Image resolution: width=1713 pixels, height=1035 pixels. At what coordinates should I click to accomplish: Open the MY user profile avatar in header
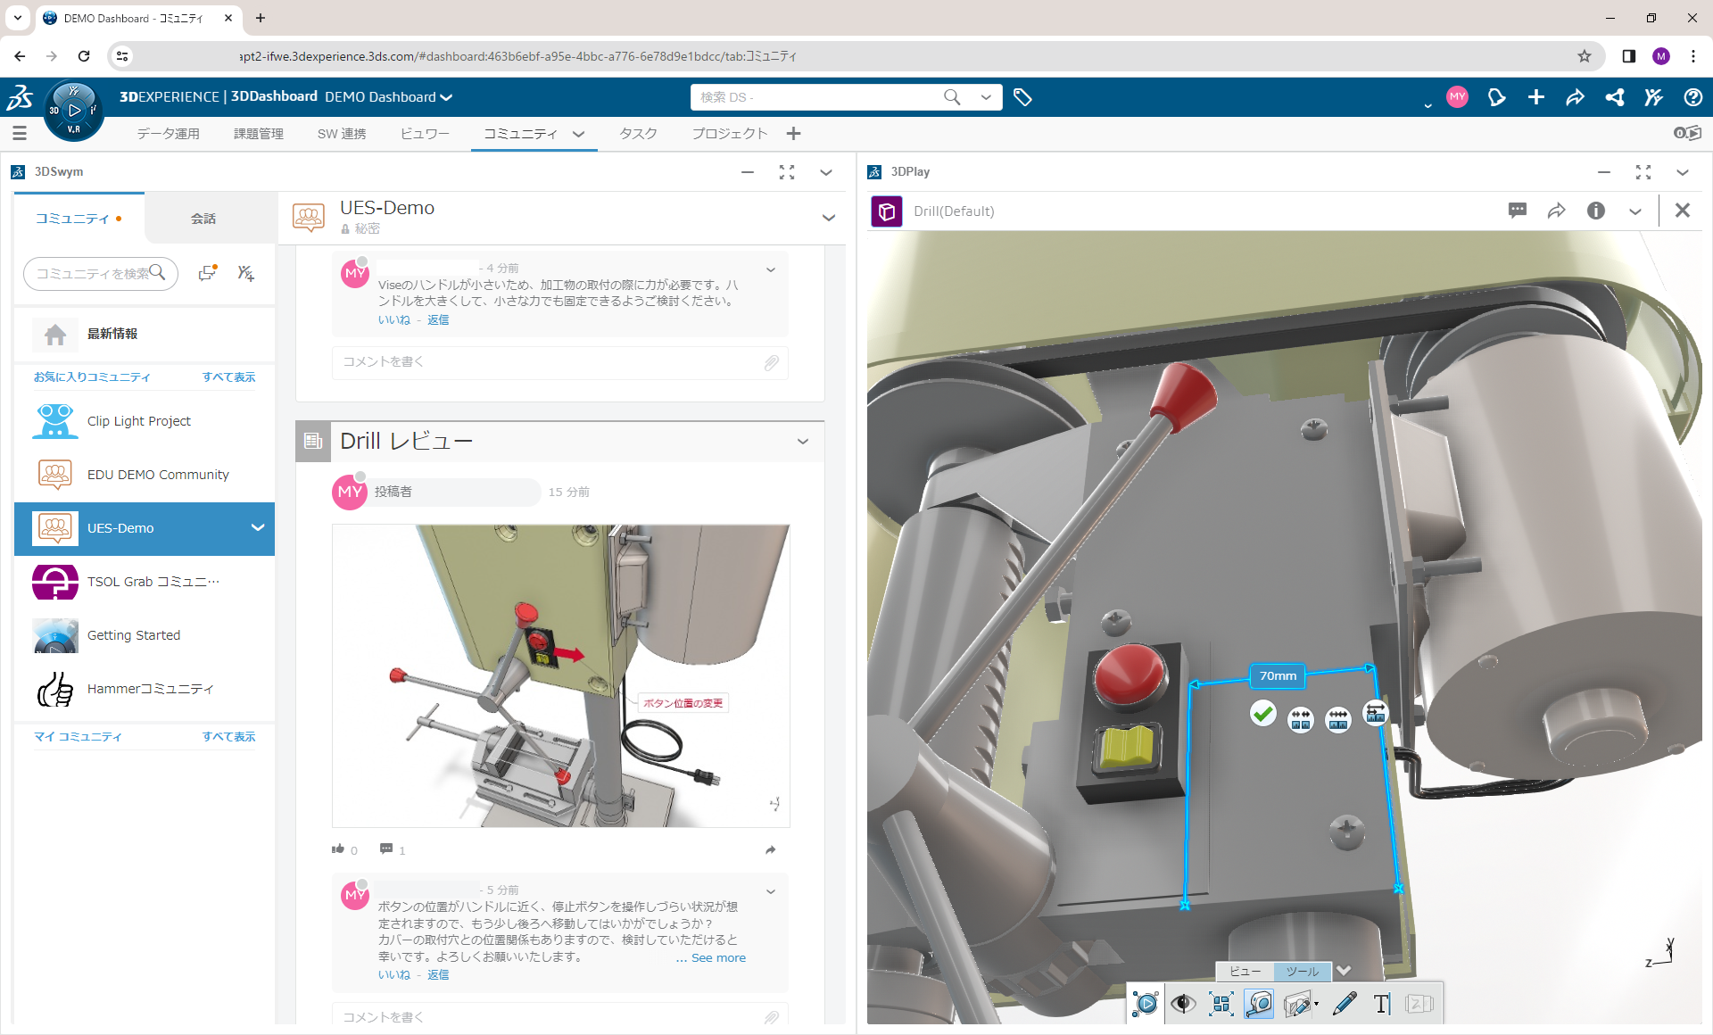tap(1457, 97)
